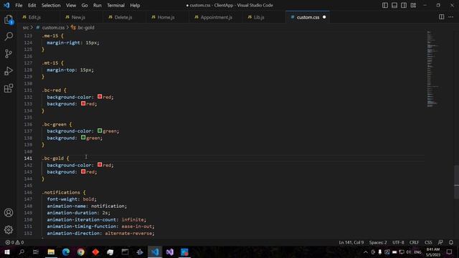Open red swatch on line 142
Viewport: 459px width, 258px height.
pos(100,165)
